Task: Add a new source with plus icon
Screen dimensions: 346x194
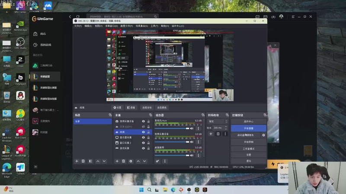Action: 117,161
